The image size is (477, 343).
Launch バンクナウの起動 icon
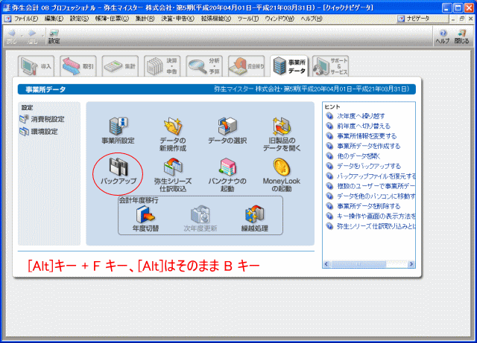click(227, 175)
